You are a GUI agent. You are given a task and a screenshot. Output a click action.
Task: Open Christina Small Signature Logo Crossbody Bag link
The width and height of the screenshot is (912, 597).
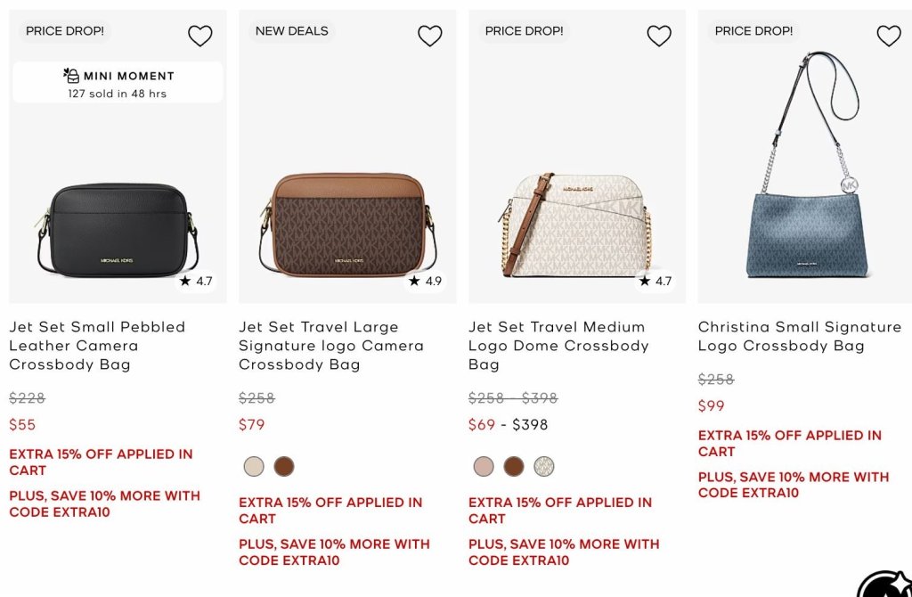(800, 336)
